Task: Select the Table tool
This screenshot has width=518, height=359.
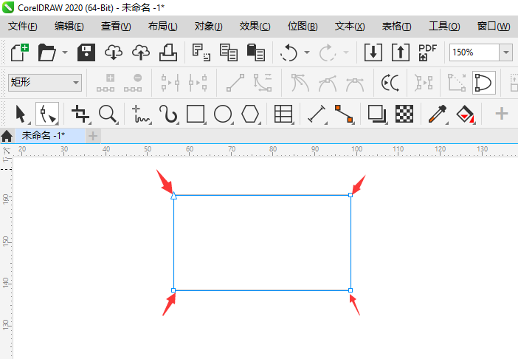Action: tap(283, 114)
